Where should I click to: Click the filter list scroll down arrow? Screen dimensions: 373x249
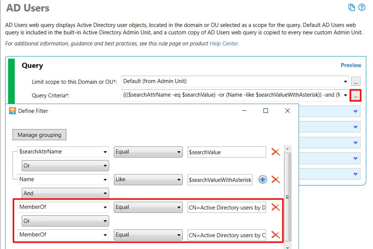point(287,248)
